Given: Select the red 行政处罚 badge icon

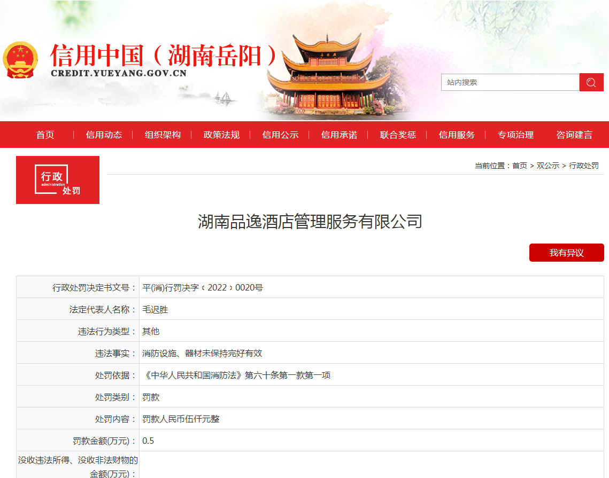Looking at the screenshot, I should point(57,180).
